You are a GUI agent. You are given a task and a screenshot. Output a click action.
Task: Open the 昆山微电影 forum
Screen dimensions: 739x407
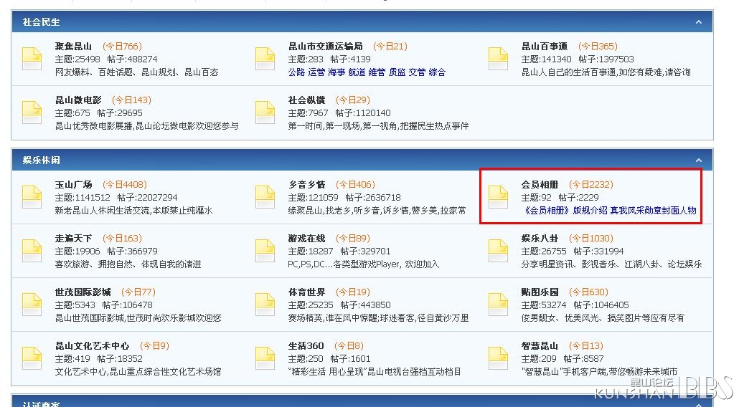pyautogui.click(x=78, y=100)
